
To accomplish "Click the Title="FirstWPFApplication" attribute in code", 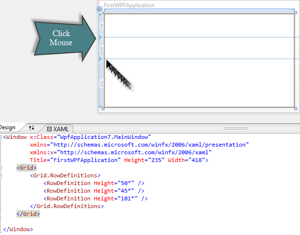I will point(76,160).
